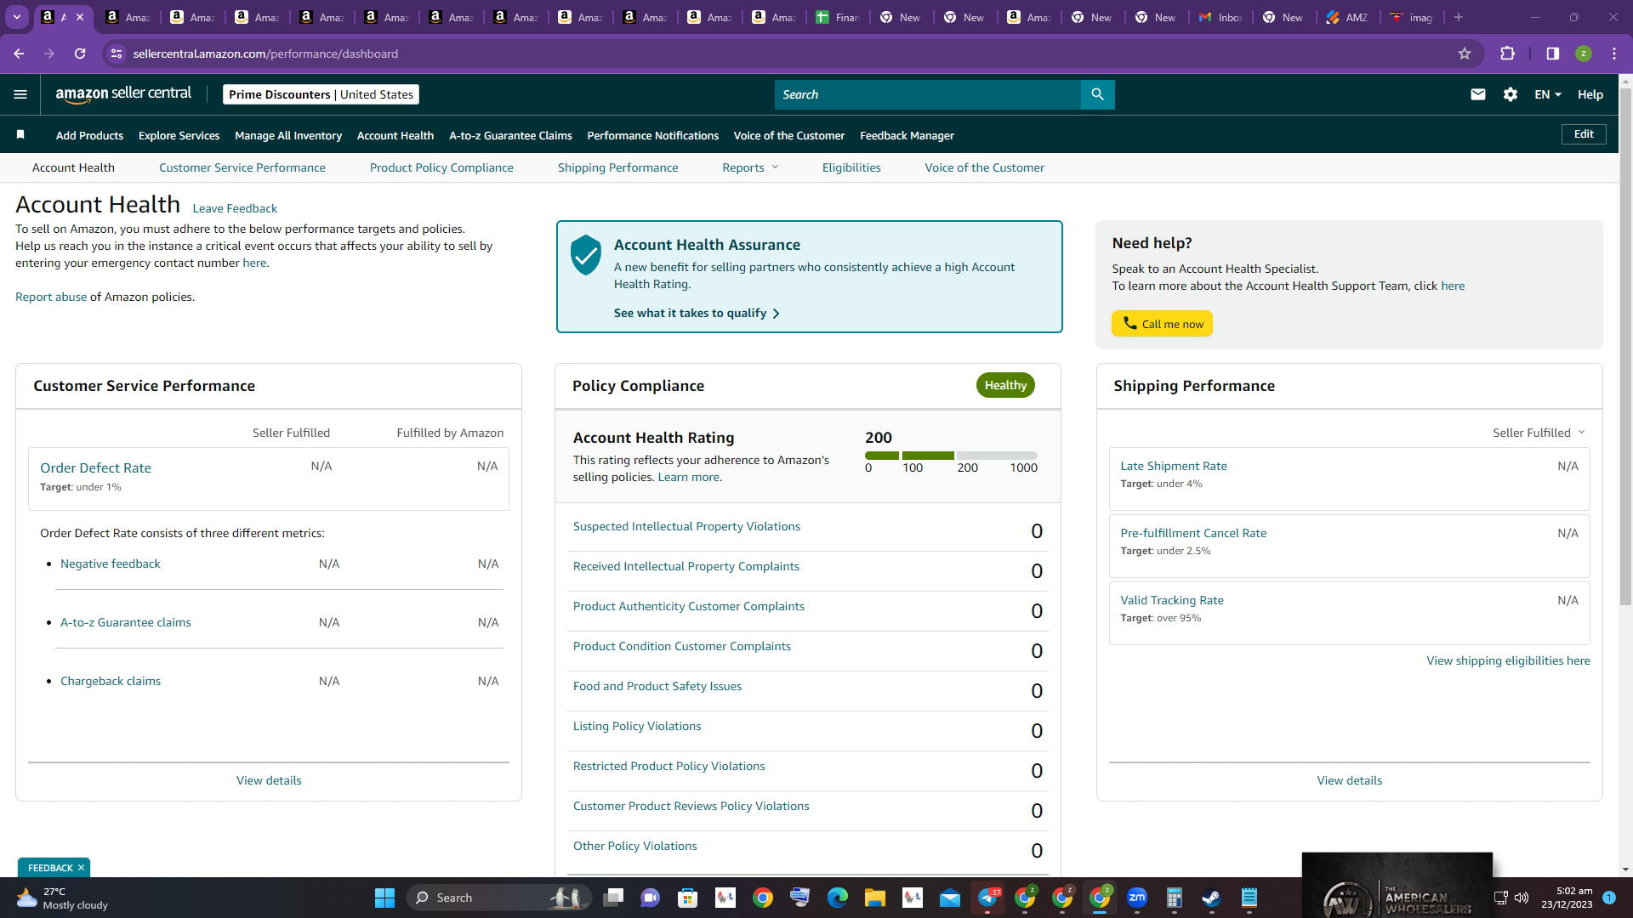Click the page vertical scrollbar
Screen dimensions: 1633x918
click(1625, 347)
